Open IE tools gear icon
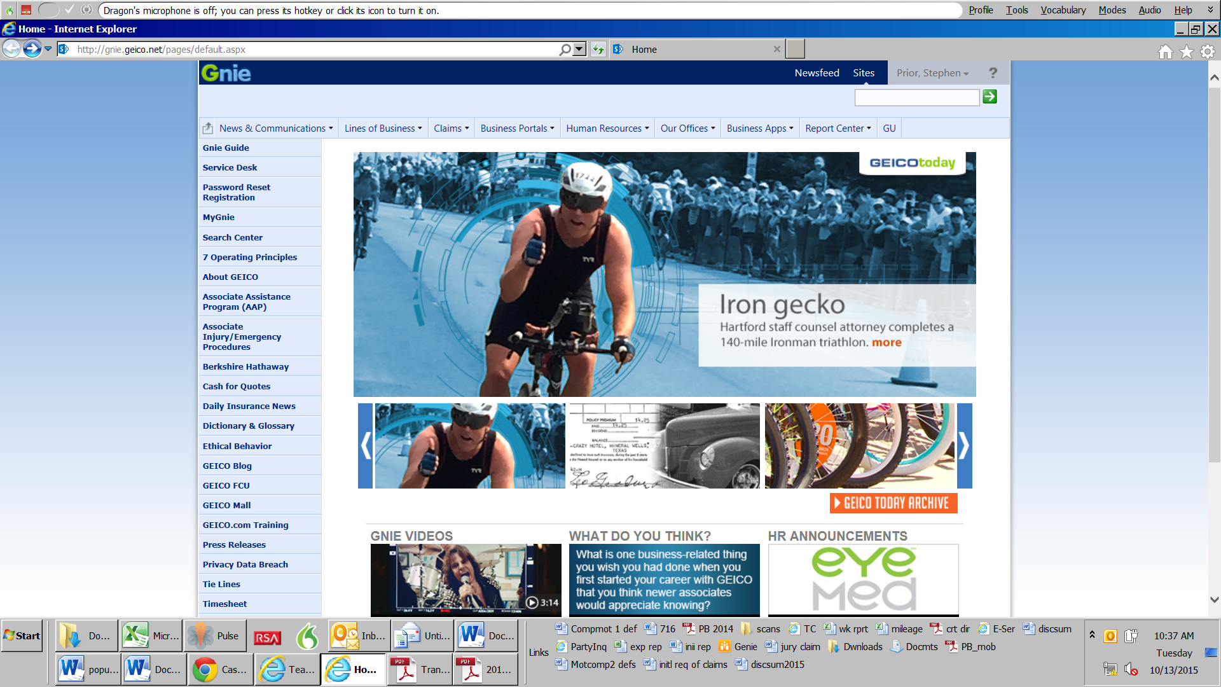This screenshot has height=687, width=1221. pos(1207,52)
